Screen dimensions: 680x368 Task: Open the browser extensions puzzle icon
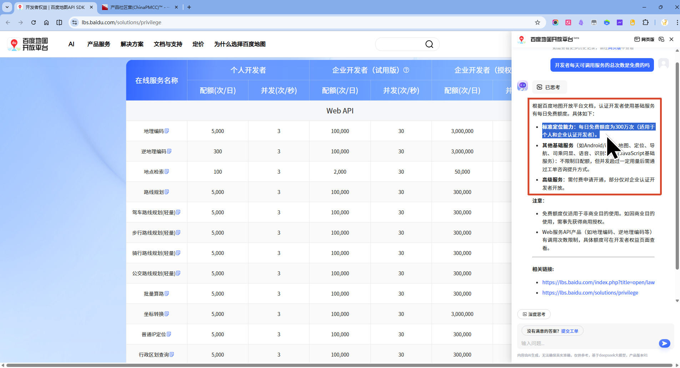click(x=645, y=22)
